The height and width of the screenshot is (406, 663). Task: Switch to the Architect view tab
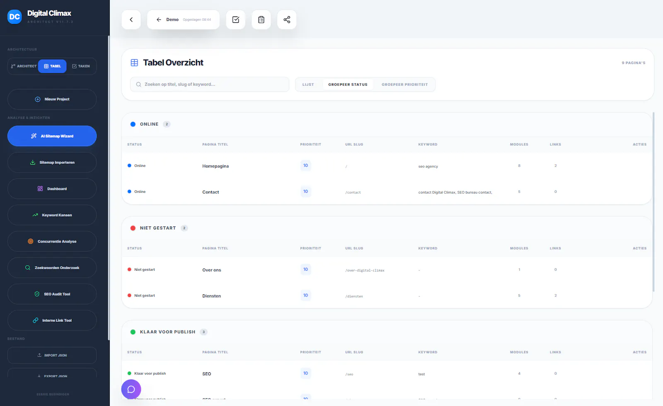point(24,66)
